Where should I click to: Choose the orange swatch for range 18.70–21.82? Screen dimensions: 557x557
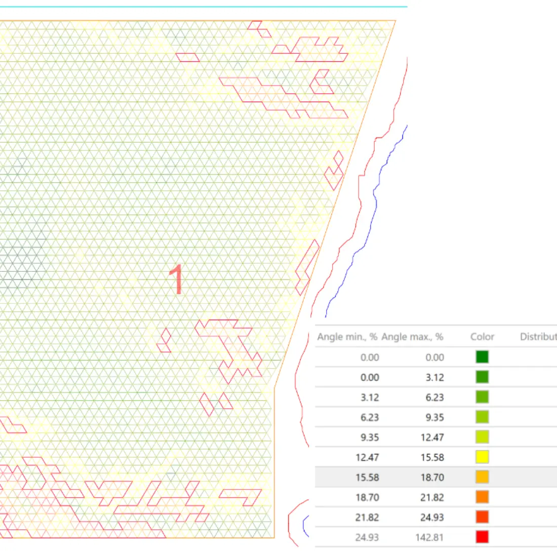tap(482, 497)
